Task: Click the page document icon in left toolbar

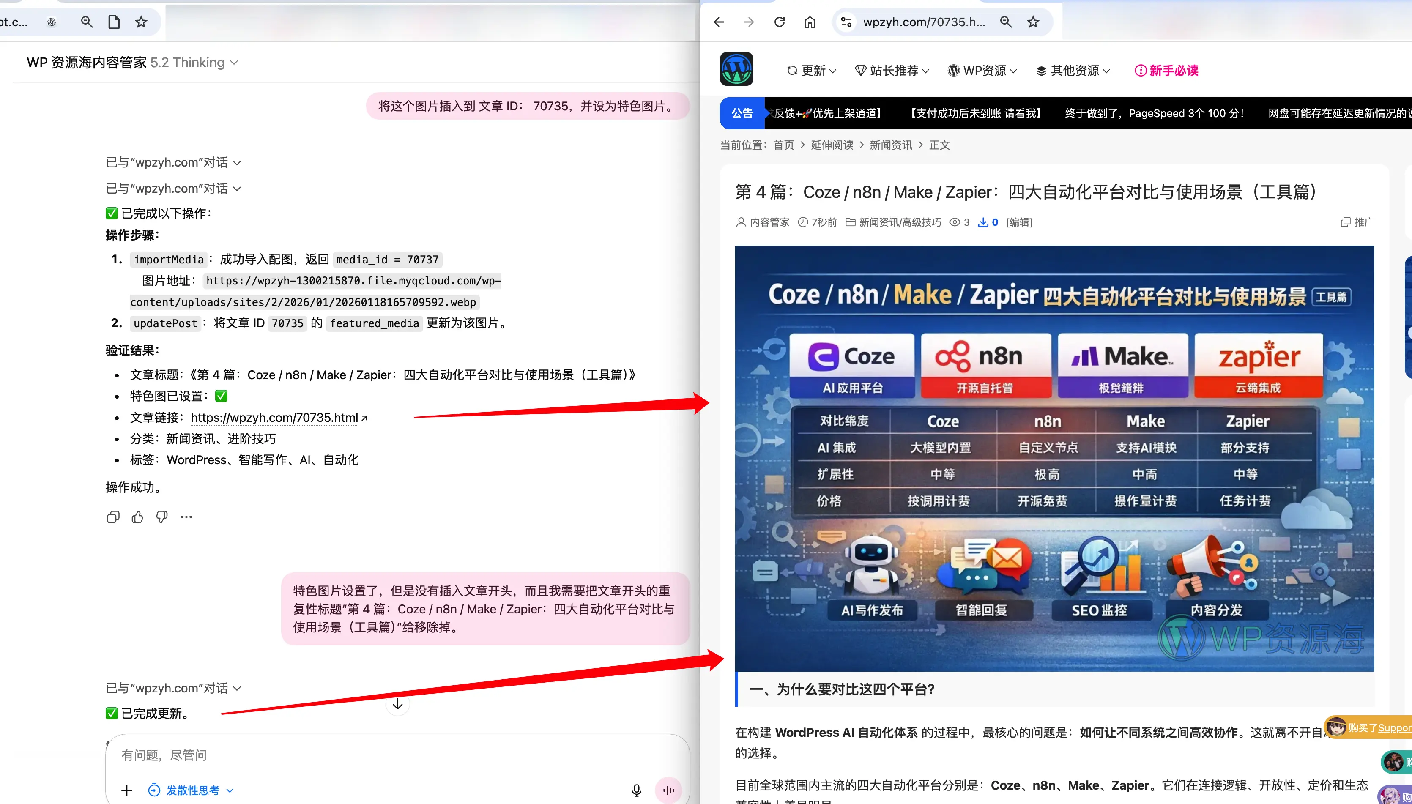Action: coord(114,22)
